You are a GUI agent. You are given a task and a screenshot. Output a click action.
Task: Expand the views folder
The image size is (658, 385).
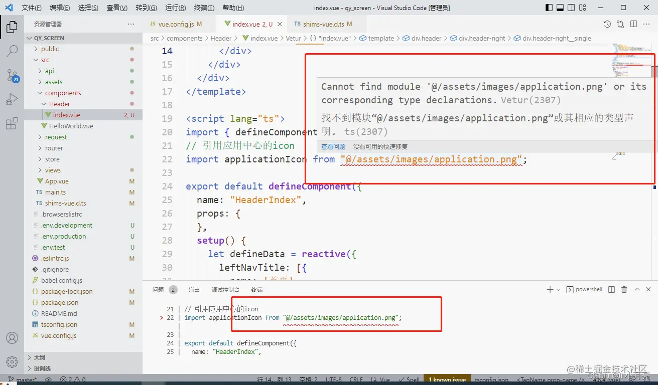[83, 170]
